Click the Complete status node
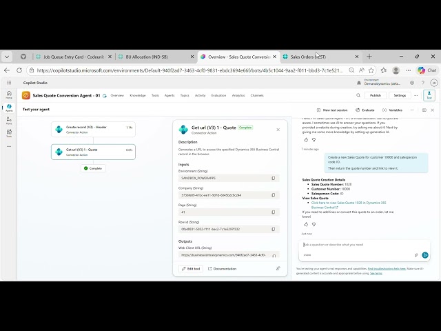Screen dimensions: 441x331 [93, 168]
